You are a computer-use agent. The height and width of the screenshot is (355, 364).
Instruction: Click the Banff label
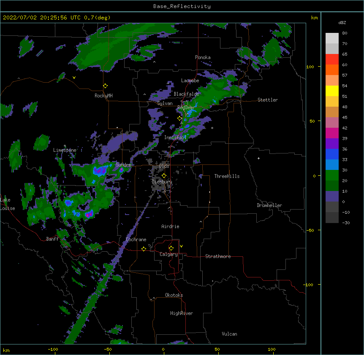(x=52, y=239)
